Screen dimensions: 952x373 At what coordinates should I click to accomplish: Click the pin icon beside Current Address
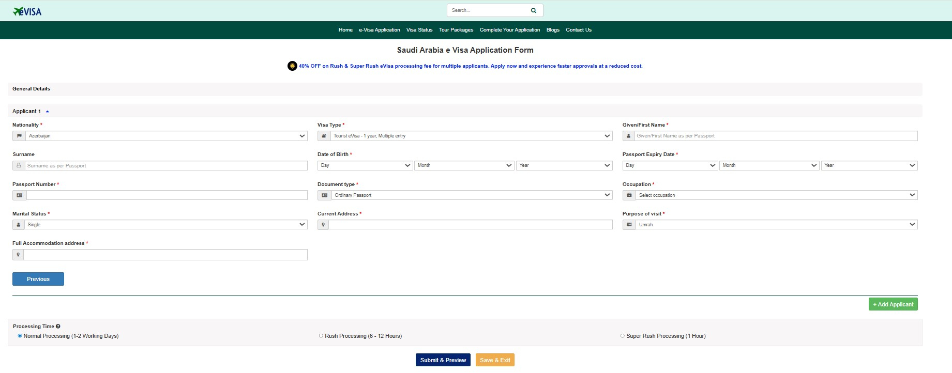coord(323,225)
